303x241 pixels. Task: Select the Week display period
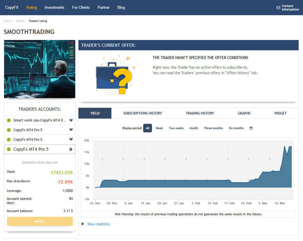[159, 128]
